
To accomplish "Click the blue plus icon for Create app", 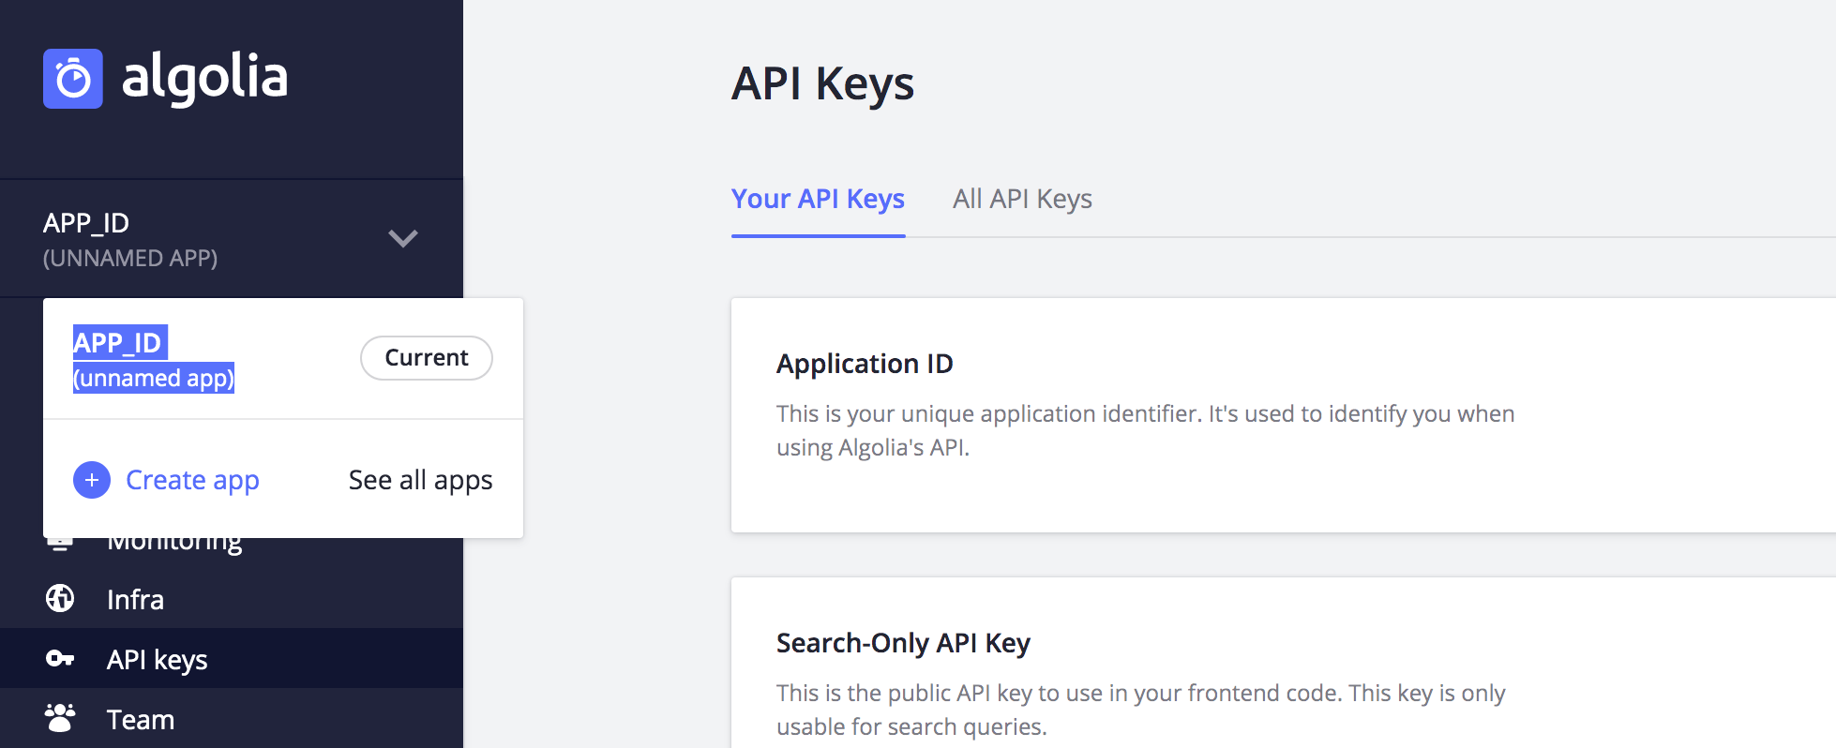I will (92, 480).
